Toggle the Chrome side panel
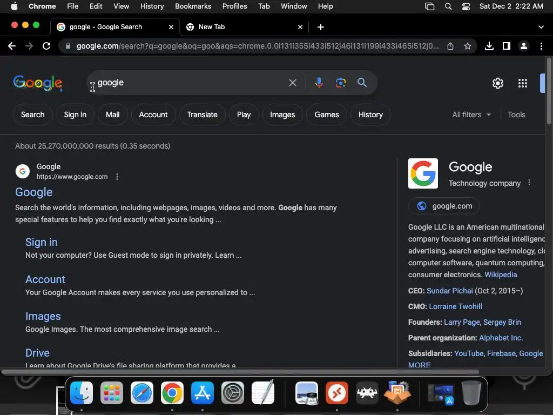This screenshot has height=415, width=553. tap(507, 46)
